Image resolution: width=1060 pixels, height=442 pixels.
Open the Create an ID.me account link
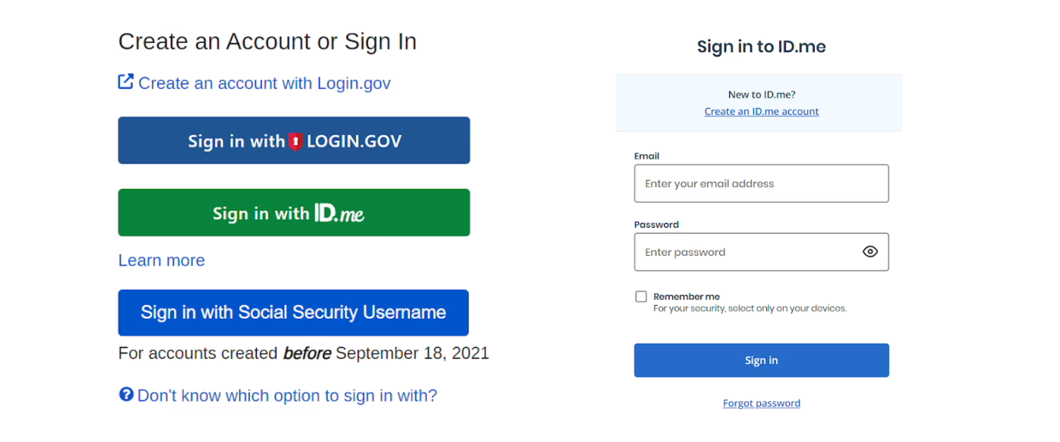[761, 111]
